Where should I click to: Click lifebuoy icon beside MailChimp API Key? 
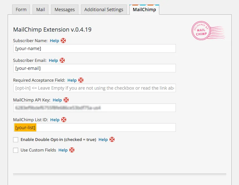click(66, 100)
